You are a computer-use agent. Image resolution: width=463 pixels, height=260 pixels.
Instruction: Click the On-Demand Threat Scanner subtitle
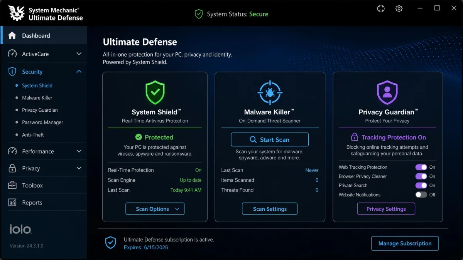270,121
